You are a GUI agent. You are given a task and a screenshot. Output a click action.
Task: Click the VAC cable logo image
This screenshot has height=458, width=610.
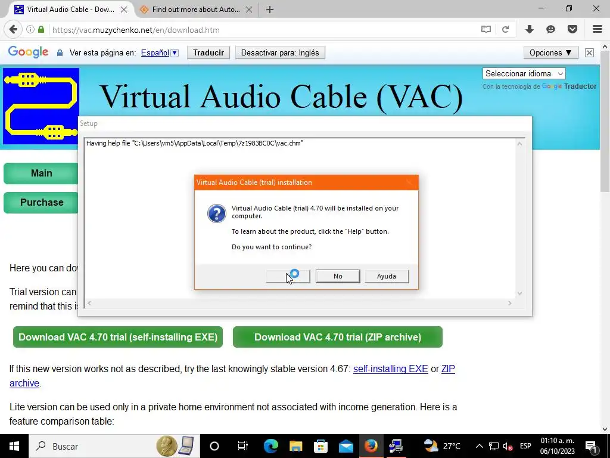41,106
